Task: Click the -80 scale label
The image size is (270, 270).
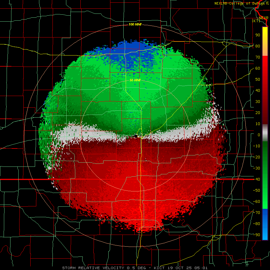Action: [x=256, y=224]
